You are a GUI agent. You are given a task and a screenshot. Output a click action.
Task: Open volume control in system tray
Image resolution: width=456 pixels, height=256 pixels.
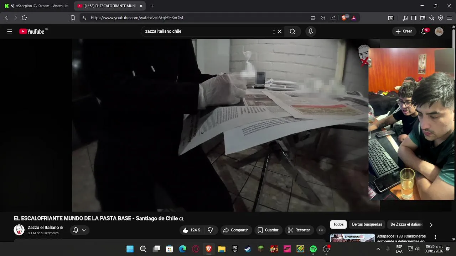click(417, 249)
